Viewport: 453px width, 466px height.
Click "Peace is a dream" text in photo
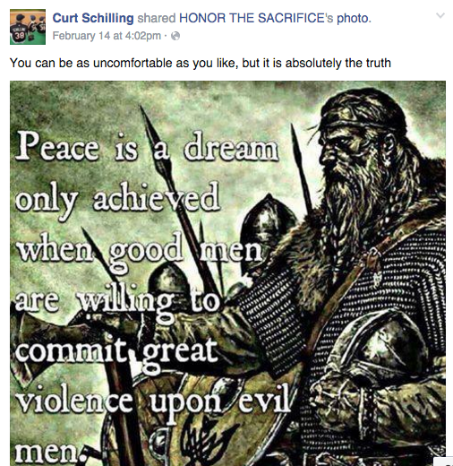(x=147, y=148)
